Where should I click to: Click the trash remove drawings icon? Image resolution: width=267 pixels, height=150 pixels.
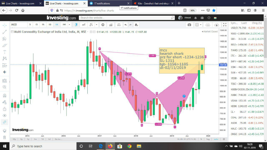5,137
